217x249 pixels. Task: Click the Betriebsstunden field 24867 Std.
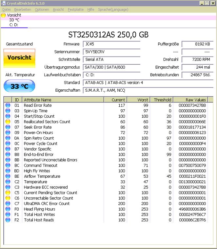[x=198, y=75]
